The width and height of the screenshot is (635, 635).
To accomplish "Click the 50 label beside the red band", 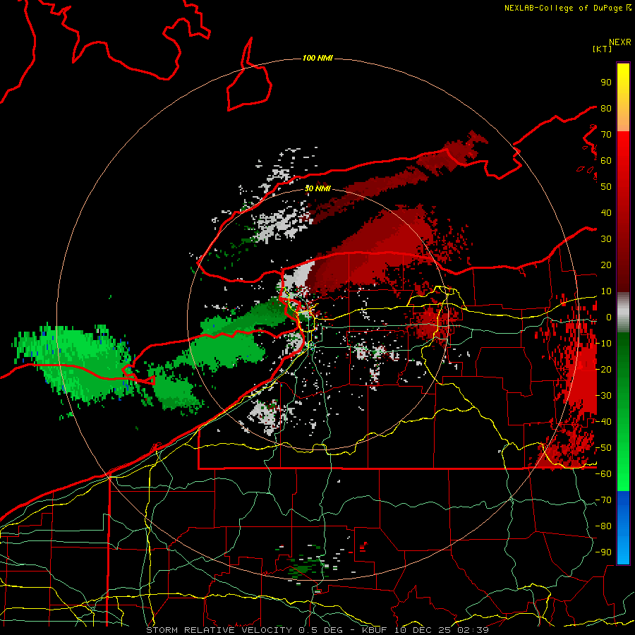I will tap(606, 187).
